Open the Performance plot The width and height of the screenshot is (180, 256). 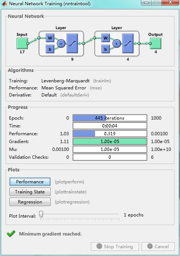tap(30, 182)
